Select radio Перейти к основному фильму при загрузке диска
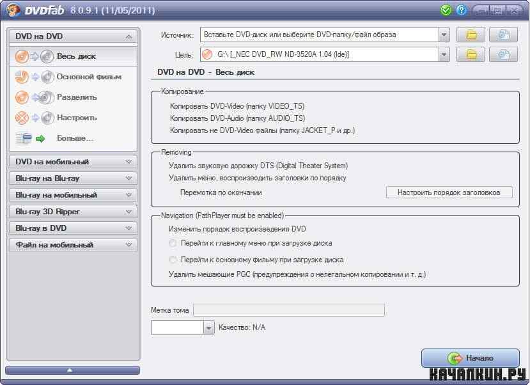The width and height of the screenshot is (530, 385). (173, 260)
